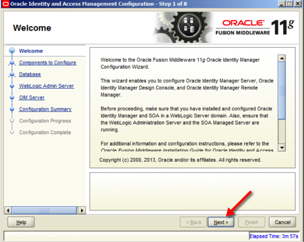Click the Next button to proceed
The image size is (304, 242).
click(221, 222)
